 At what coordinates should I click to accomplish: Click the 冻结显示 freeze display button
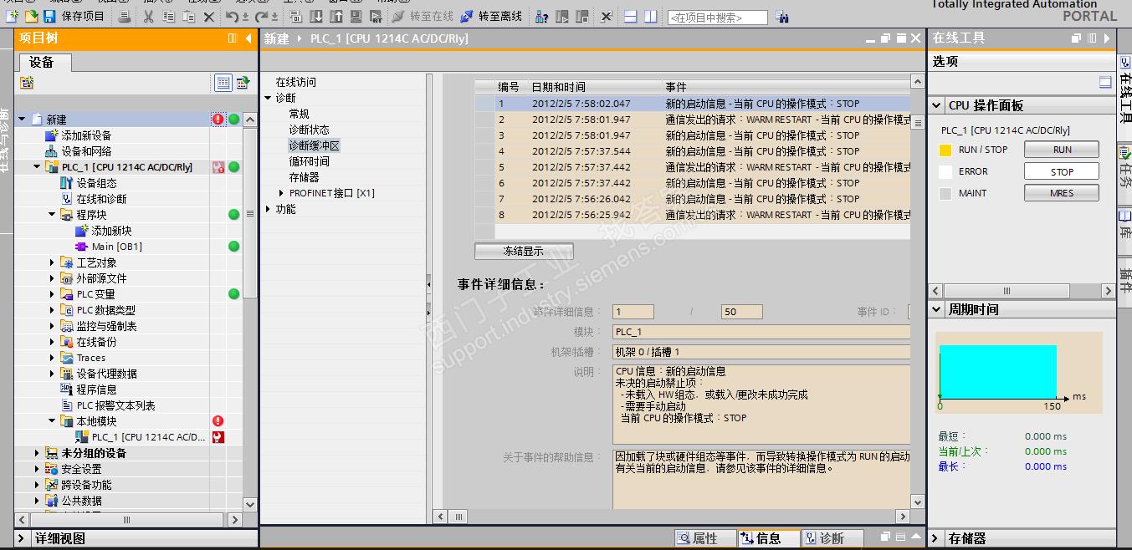click(x=524, y=251)
